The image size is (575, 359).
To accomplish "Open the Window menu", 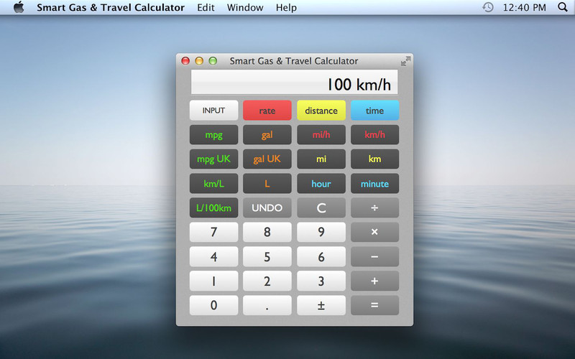I will tap(245, 7).
